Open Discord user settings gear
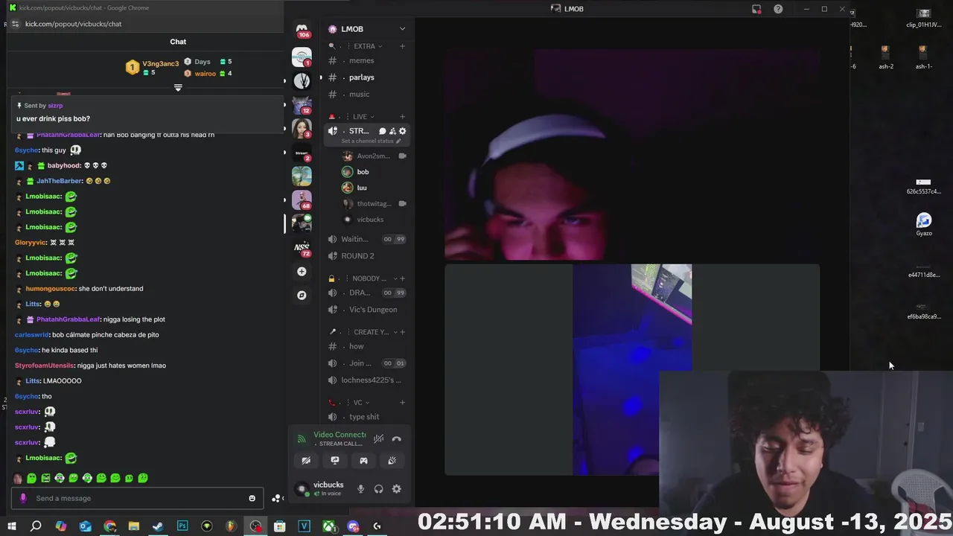 click(x=397, y=489)
